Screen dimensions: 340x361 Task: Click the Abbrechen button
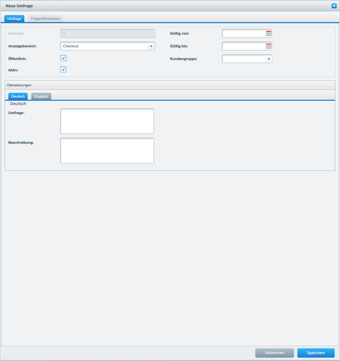(274, 353)
